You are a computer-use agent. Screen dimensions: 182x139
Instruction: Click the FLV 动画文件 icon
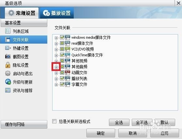tap(68, 73)
